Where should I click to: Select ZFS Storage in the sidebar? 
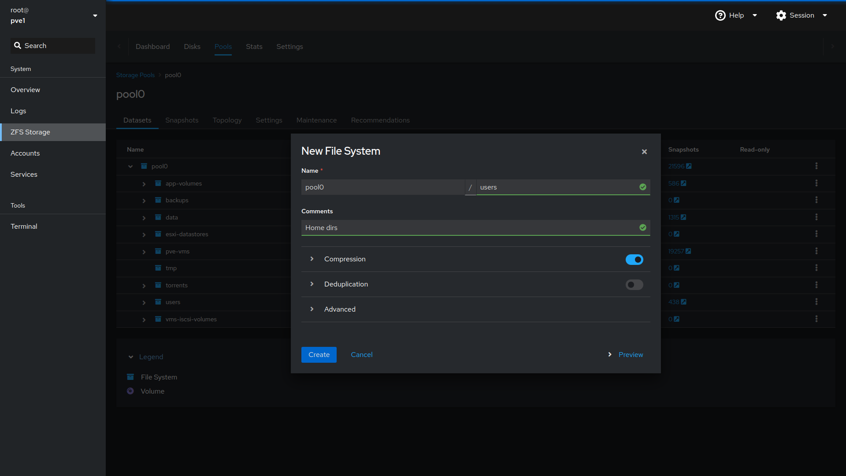click(53, 132)
